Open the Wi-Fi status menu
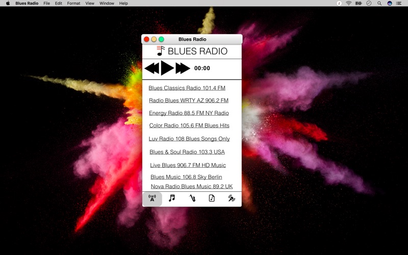 click(x=349, y=4)
